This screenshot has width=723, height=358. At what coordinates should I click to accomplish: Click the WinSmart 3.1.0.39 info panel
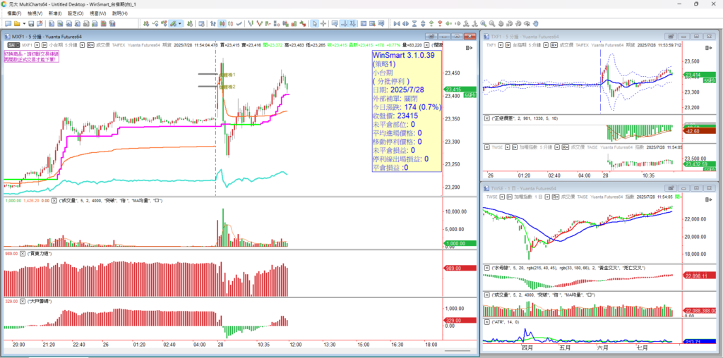[x=407, y=111]
